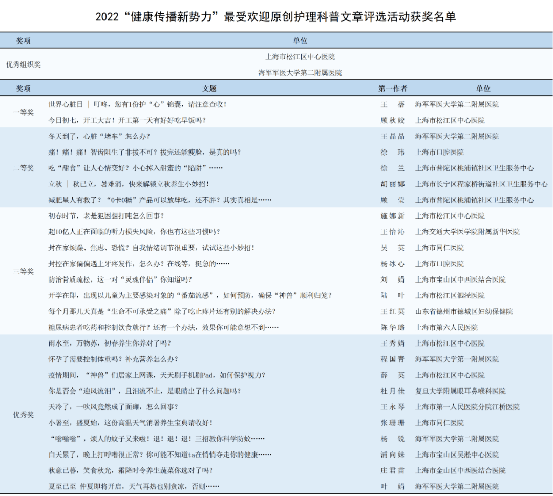Click unit '上海市宝山区吴淞中心医院'
The height and width of the screenshot is (496, 553).
pos(457,455)
